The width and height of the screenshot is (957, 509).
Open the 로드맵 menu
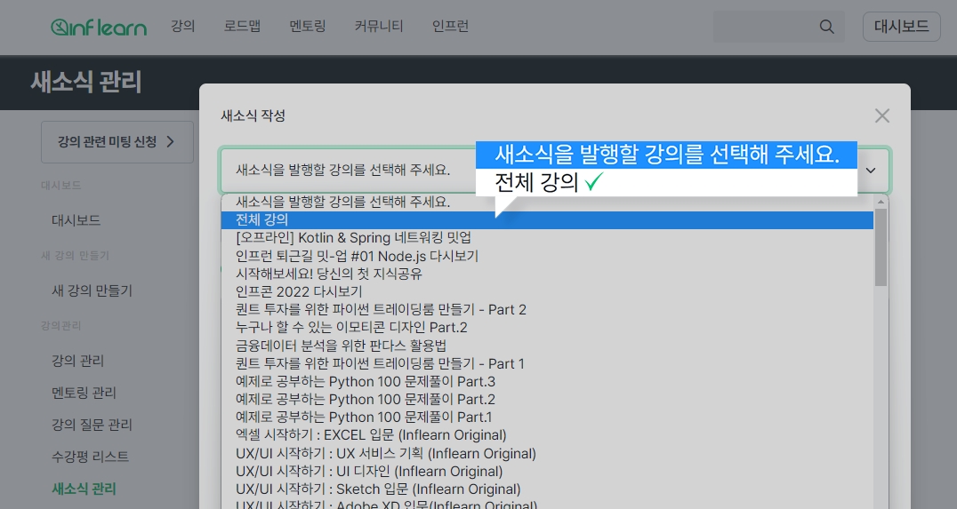(x=242, y=27)
